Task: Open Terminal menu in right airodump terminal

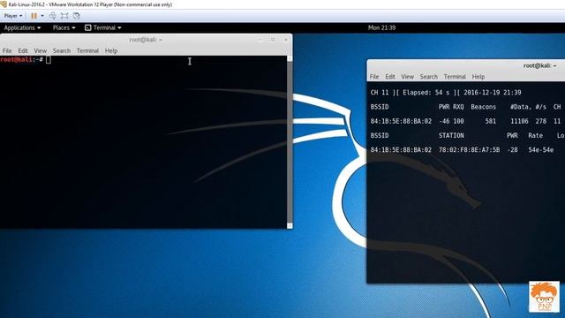Action: [x=455, y=77]
